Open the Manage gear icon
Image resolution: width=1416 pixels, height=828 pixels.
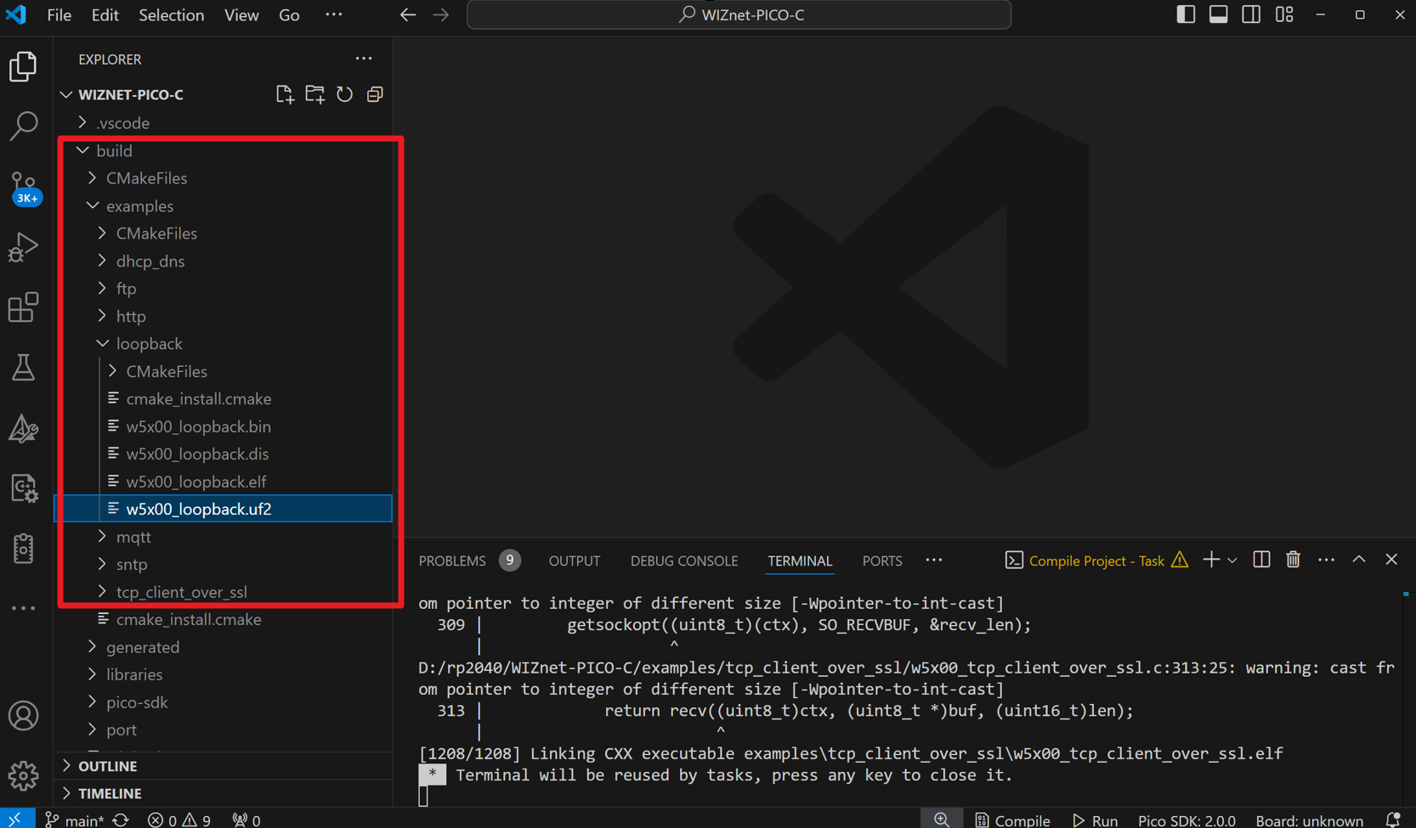24,775
